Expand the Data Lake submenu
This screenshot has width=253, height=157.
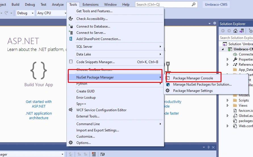click(115, 54)
